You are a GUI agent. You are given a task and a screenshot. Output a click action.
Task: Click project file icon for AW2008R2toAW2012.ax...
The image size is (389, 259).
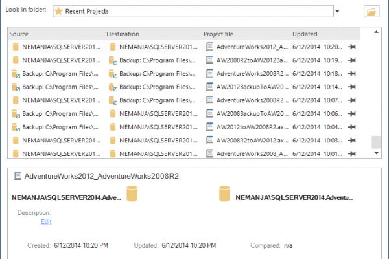209,141
